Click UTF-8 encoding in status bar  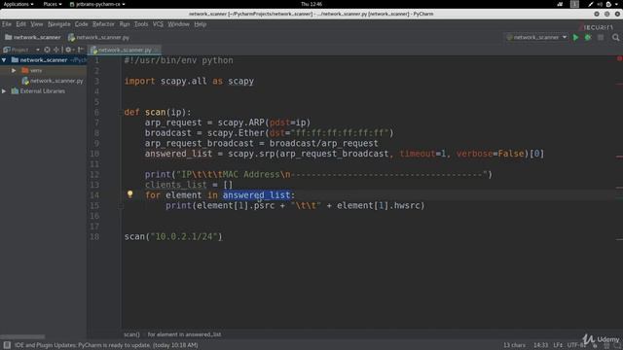point(576,345)
